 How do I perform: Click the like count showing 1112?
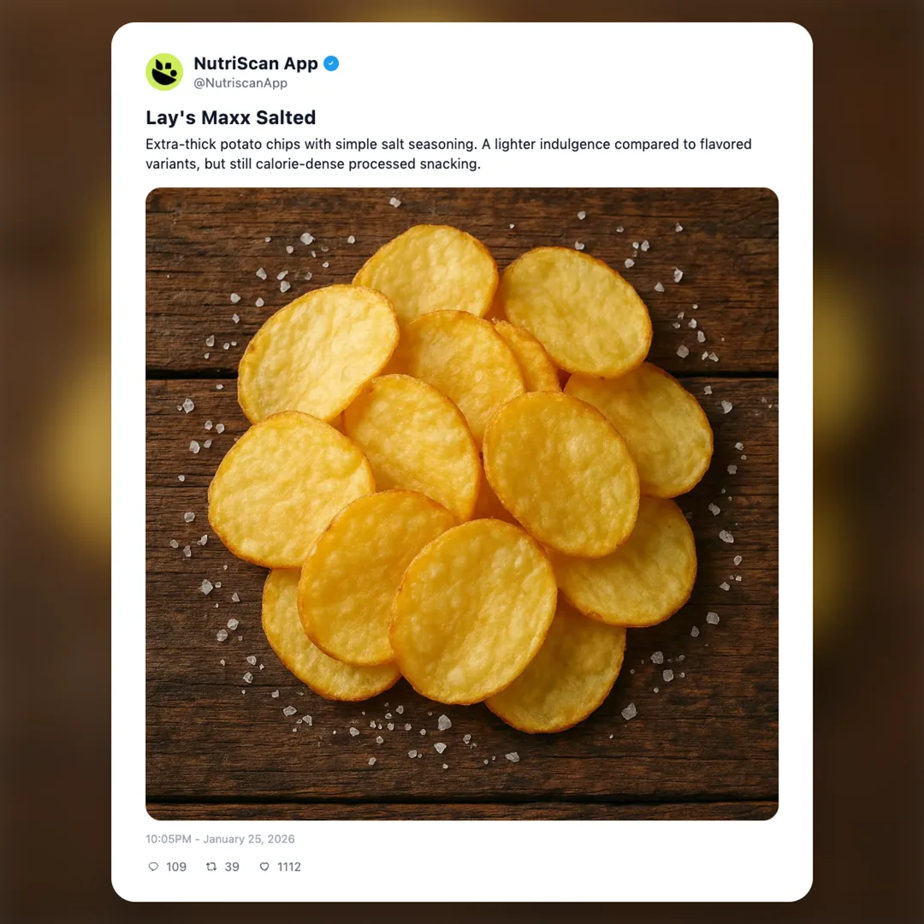coord(289,867)
